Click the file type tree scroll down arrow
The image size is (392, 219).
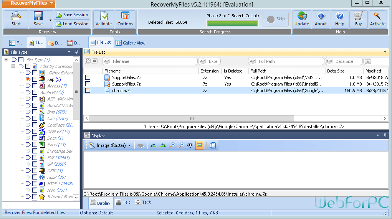click(x=76, y=197)
